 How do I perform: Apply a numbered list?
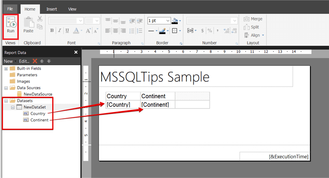[140, 31]
